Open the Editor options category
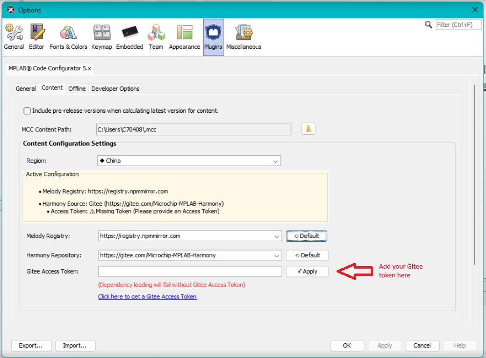The image size is (486, 358). coord(37,37)
